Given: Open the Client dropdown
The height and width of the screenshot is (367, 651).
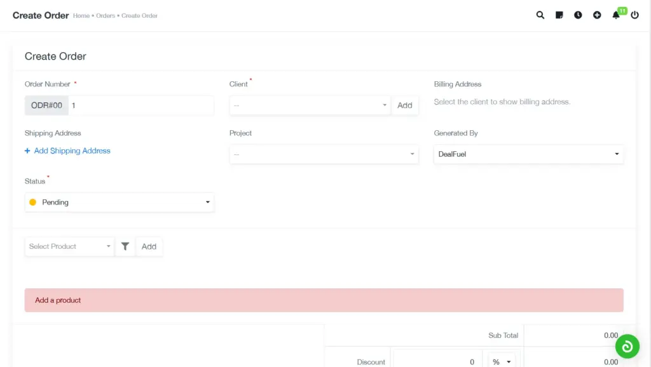Looking at the screenshot, I should coord(310,105).
